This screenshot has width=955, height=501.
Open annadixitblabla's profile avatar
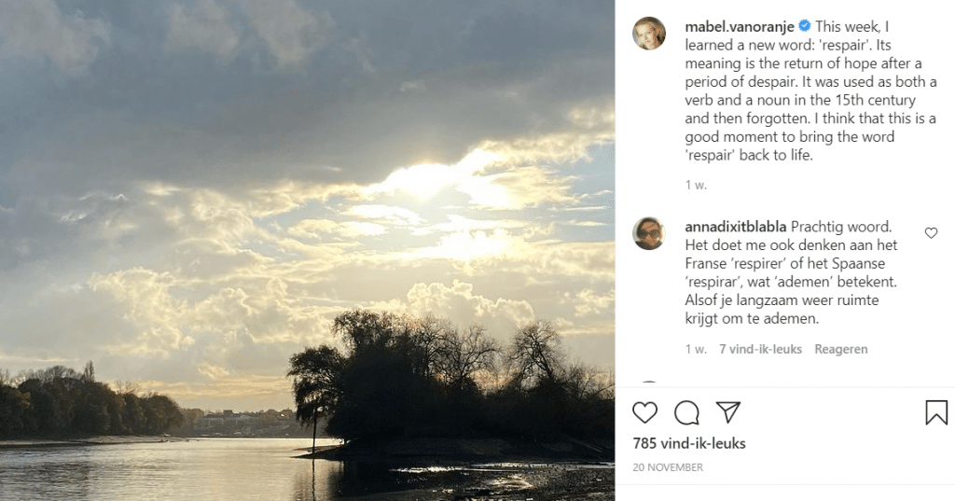(x=649, y=233)
